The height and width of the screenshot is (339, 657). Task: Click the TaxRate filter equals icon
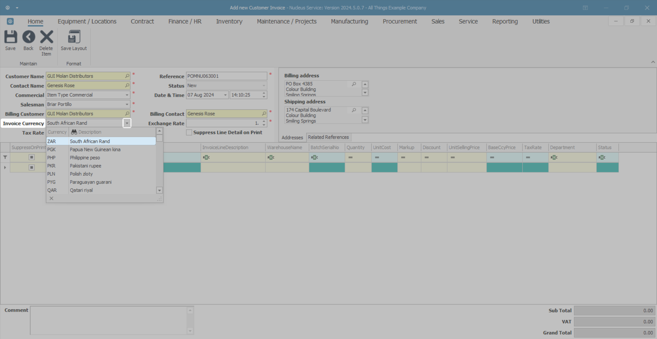point(528,157)
